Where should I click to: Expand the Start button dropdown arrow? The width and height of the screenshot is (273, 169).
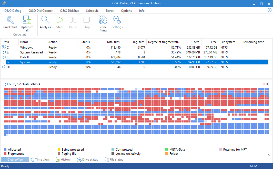coord(59,31)
